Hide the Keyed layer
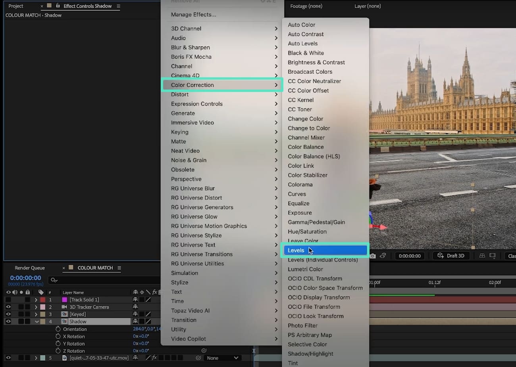The image size is (516, 367). pyautogui.click(x=8, y=314)
